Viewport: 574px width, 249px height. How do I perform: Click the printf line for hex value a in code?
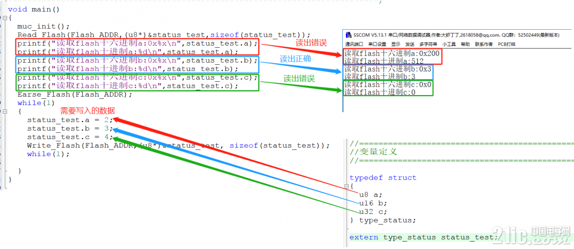pyautogui.click(x=137, y=43)
